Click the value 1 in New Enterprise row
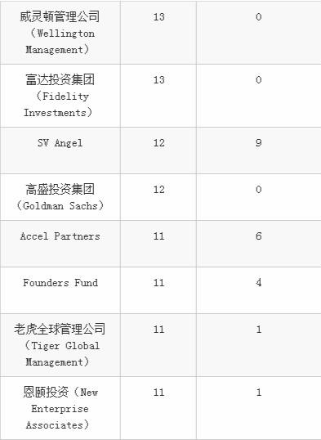This screenshot has height=440, width=321. pyautogui.click(x=258, y=393)
